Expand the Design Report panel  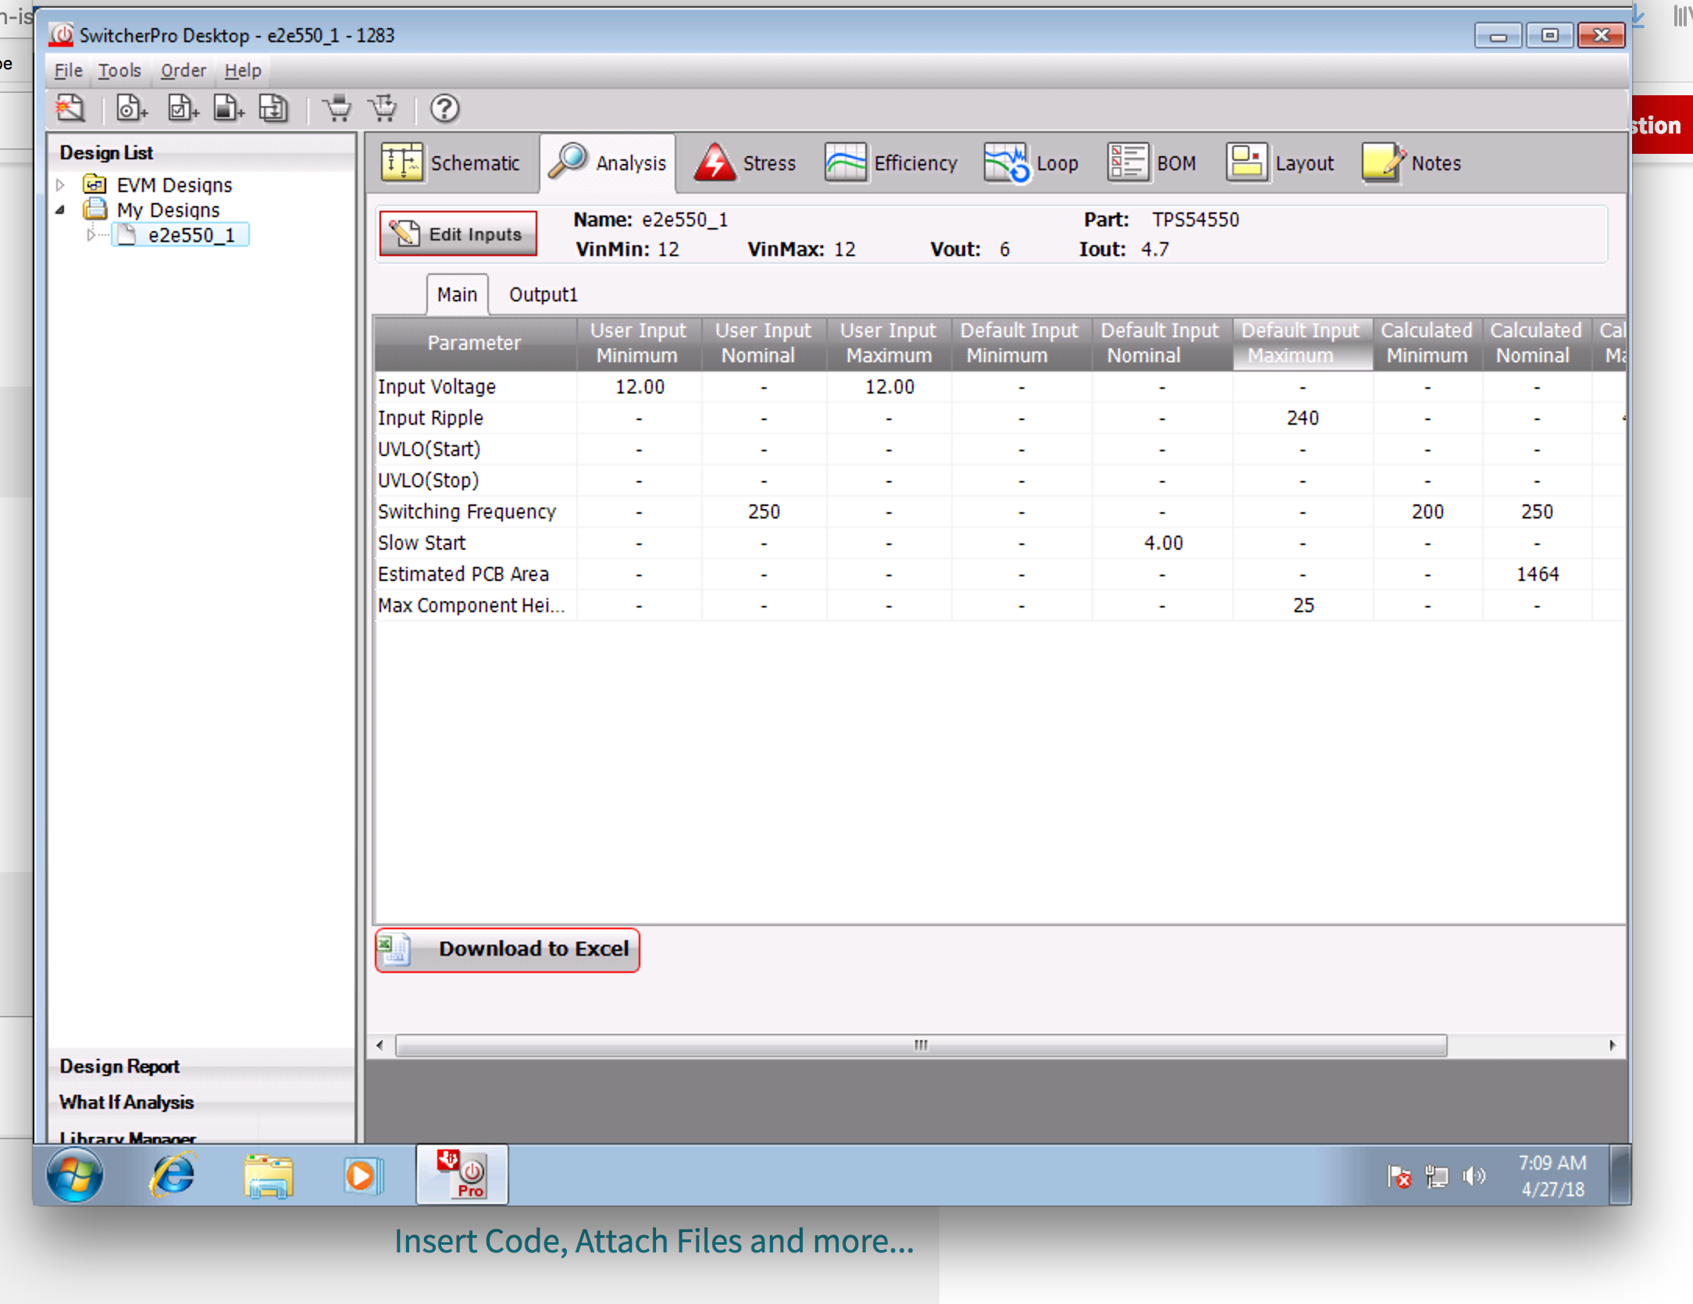click(x=201, y=1066)
